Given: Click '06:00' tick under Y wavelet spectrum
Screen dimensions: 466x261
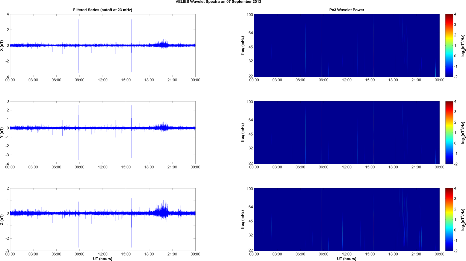Looking at the screenshot, I should 300,167.
